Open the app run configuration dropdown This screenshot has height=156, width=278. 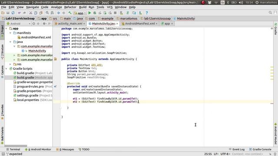coord(80,13)
